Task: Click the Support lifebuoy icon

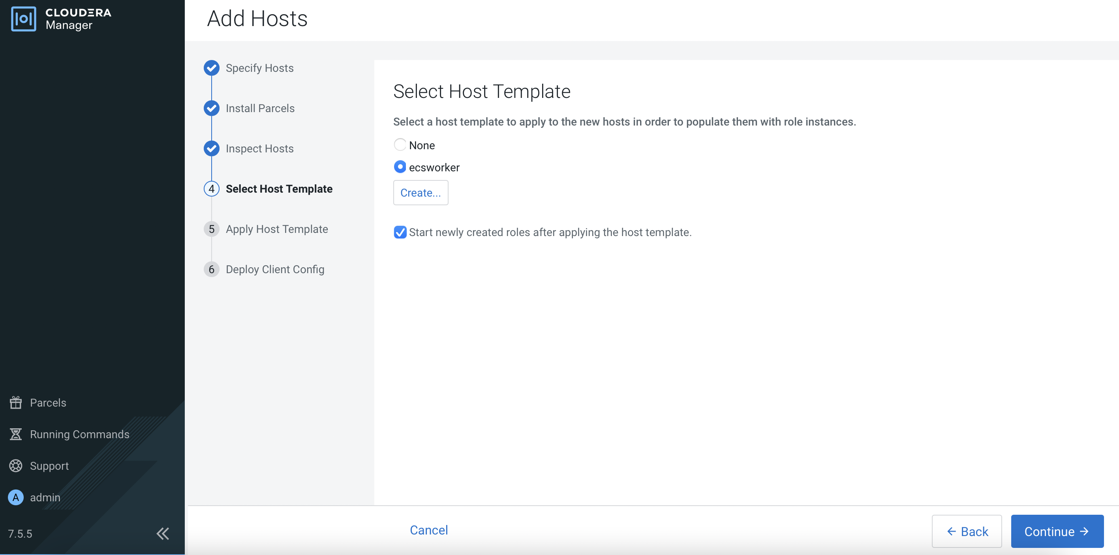Action: pyautogui.click(x=16, y=465)
